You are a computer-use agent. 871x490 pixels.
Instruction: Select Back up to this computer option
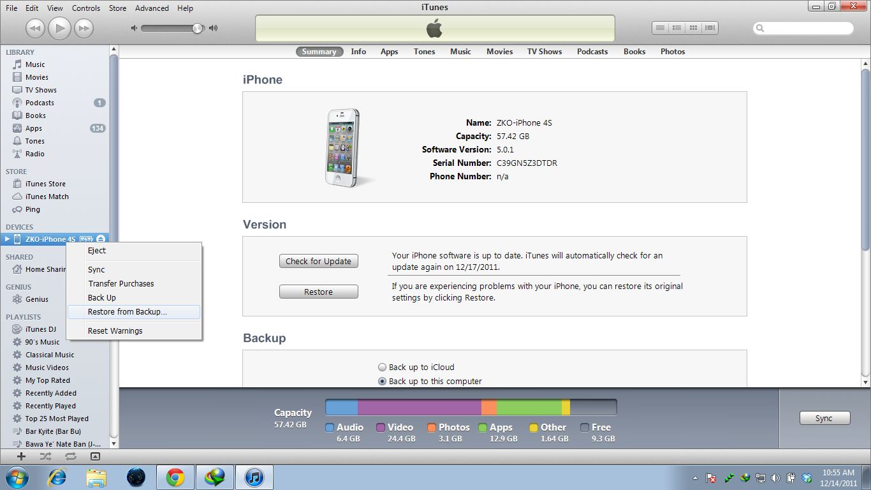[382, 382]
